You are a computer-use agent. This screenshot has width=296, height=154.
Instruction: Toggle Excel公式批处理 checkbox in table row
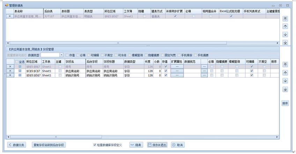point(231,16)
